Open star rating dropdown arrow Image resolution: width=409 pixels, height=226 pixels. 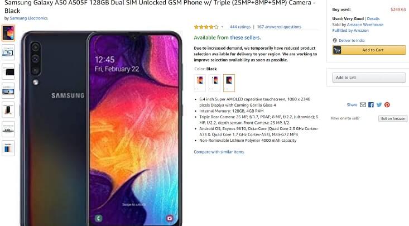point(222,27)
